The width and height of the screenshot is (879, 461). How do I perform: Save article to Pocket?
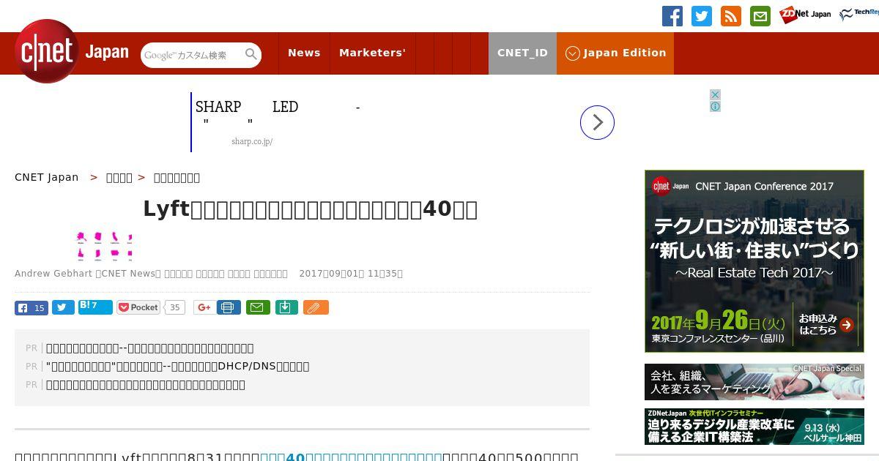tap(138, 307)
